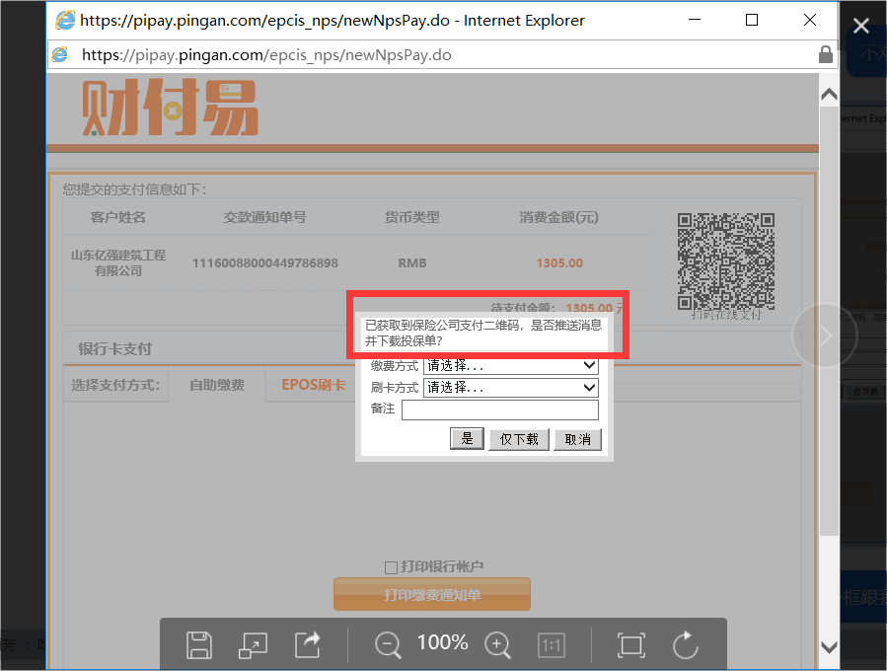
Task: Click the scrollbar down arrow
Action: [830, 647]
